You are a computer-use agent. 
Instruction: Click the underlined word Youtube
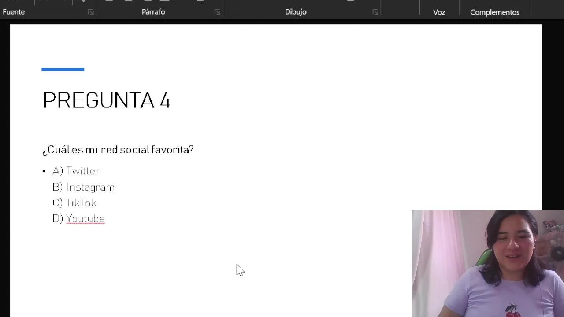[85, 219]
